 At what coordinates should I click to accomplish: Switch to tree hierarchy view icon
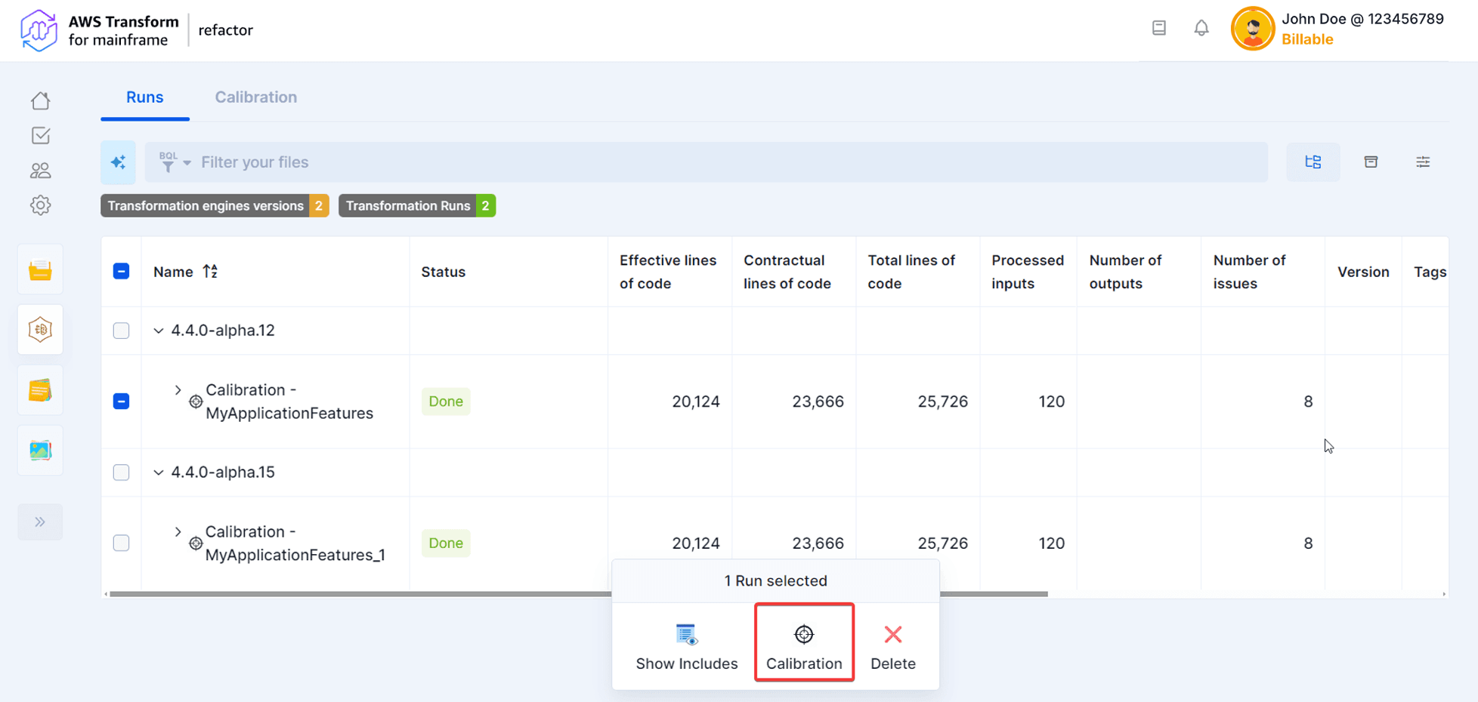tap(1313, 162)
